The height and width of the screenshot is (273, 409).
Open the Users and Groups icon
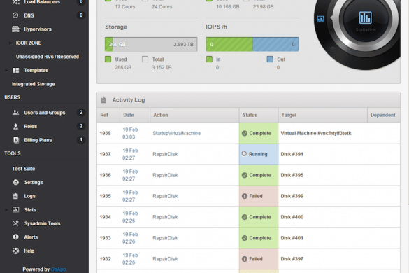tap(15, 113)
